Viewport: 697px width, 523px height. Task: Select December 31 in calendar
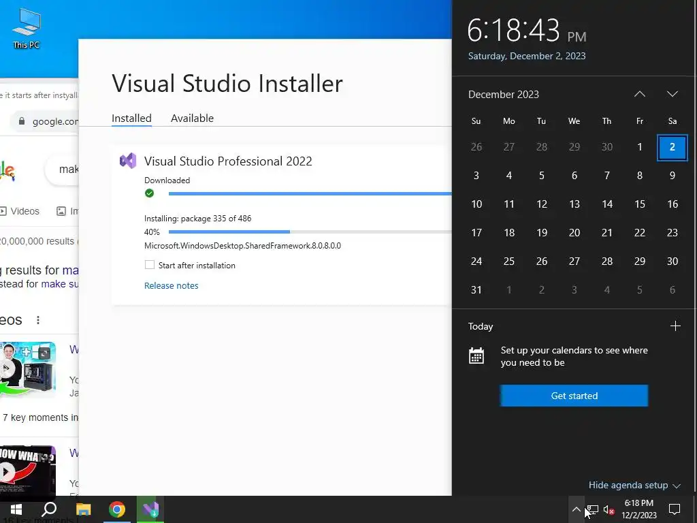[x=476, y=290]
